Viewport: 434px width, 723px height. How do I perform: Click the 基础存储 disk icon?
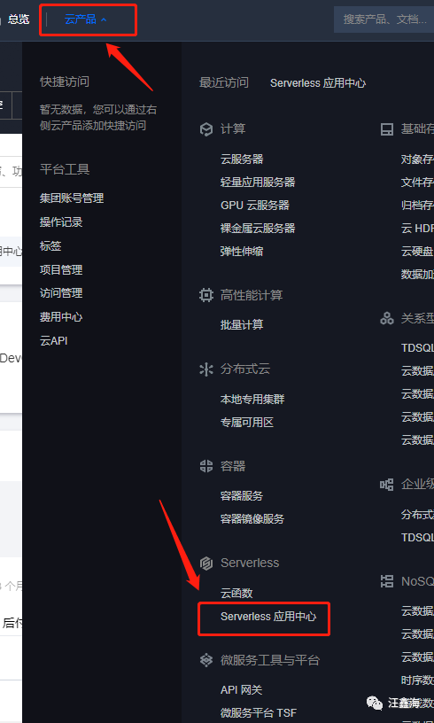387,129
